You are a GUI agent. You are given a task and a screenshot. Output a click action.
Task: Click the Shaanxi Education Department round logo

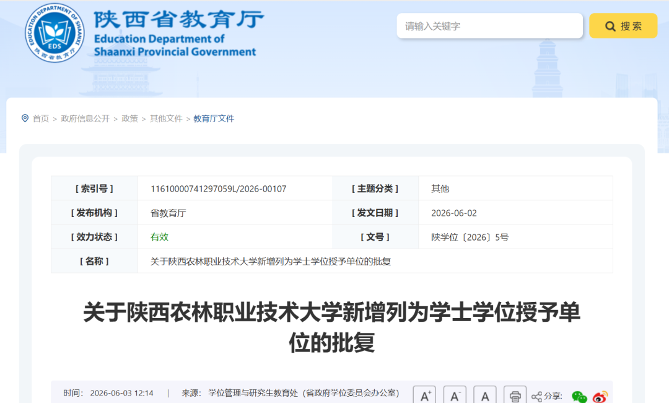click(x=55, y=33)
